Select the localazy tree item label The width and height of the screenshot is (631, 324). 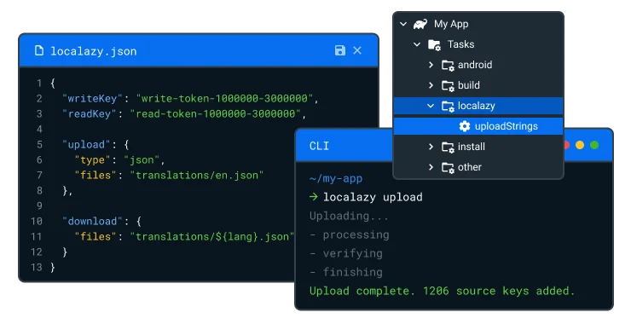click(477, 106)
